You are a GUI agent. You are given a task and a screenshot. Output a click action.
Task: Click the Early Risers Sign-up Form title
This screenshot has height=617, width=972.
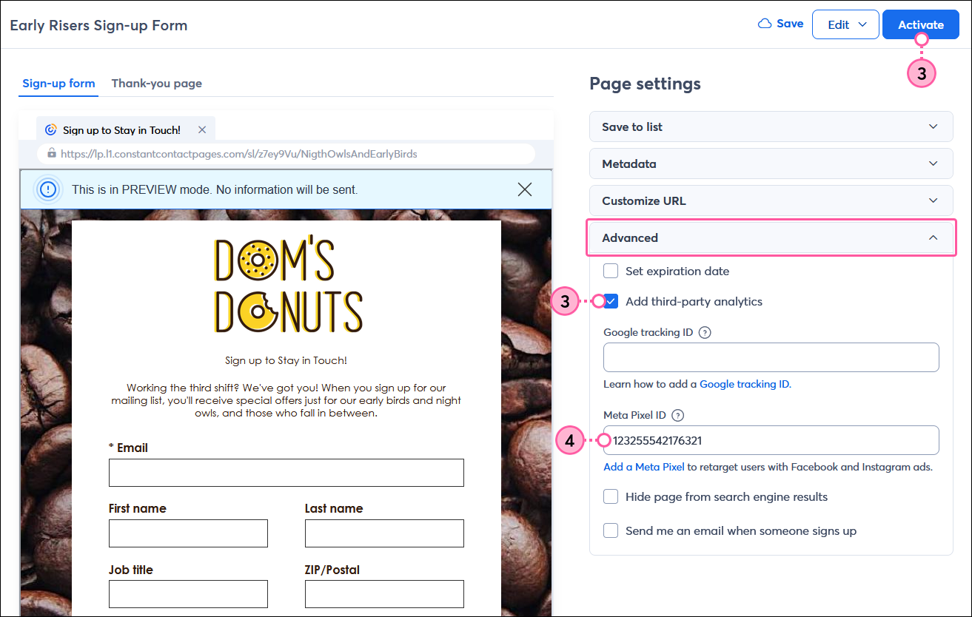point(98,25)
